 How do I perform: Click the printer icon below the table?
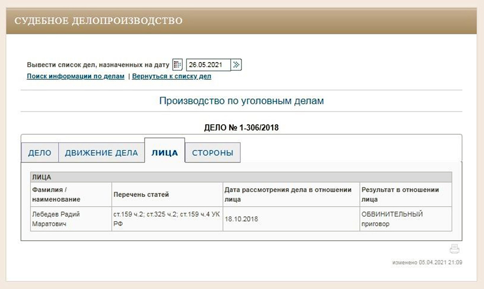coord(455,249)
